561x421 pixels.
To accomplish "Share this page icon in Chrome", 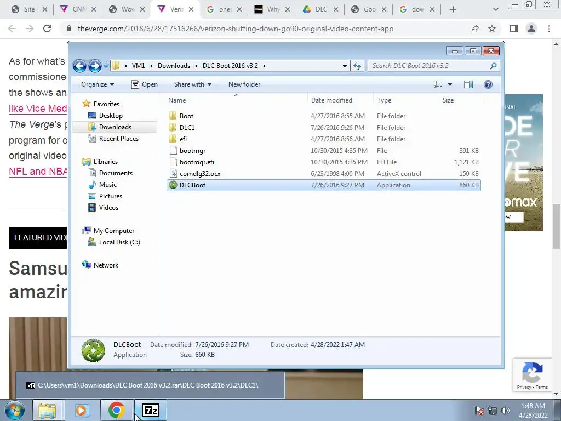I will click(x=474, y=29).
